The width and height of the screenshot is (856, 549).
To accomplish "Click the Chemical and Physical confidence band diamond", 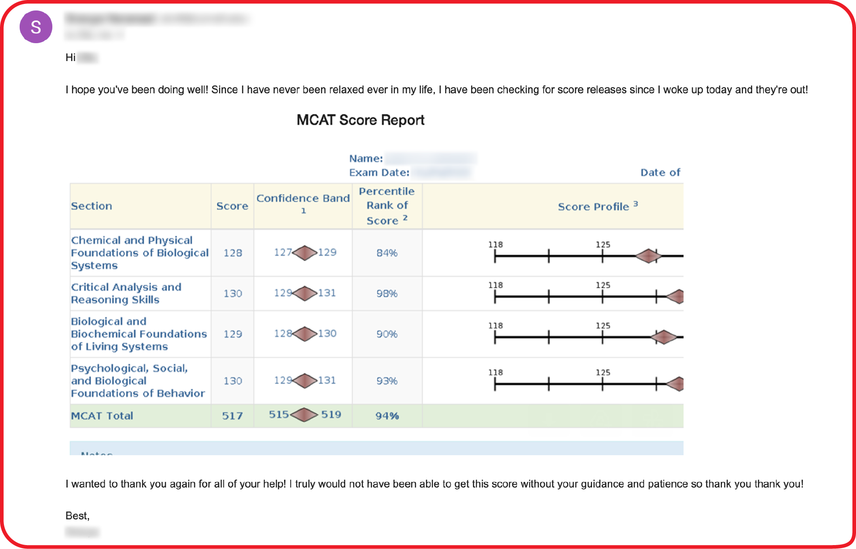I will click(x=305, y=252).
